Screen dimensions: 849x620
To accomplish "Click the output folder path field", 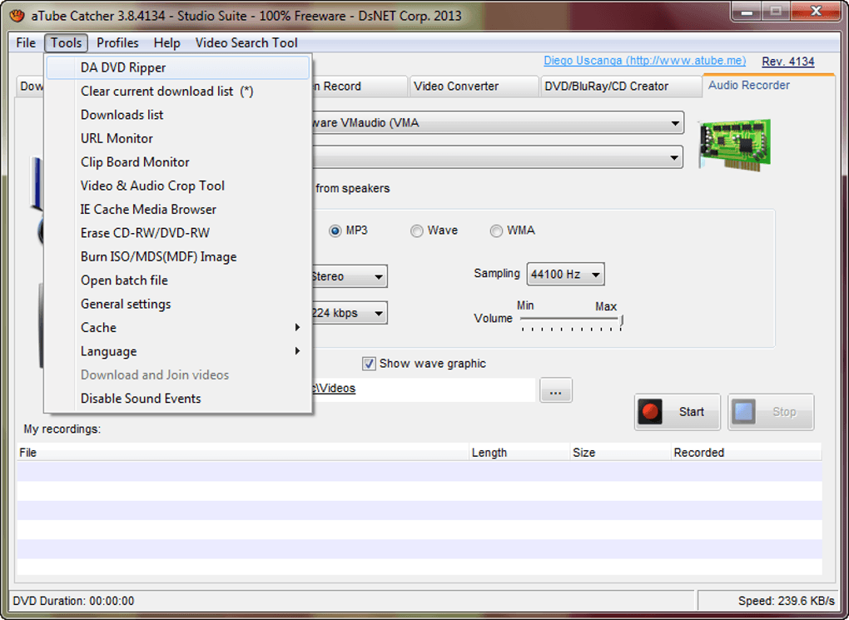I will (x=424, y=389).
